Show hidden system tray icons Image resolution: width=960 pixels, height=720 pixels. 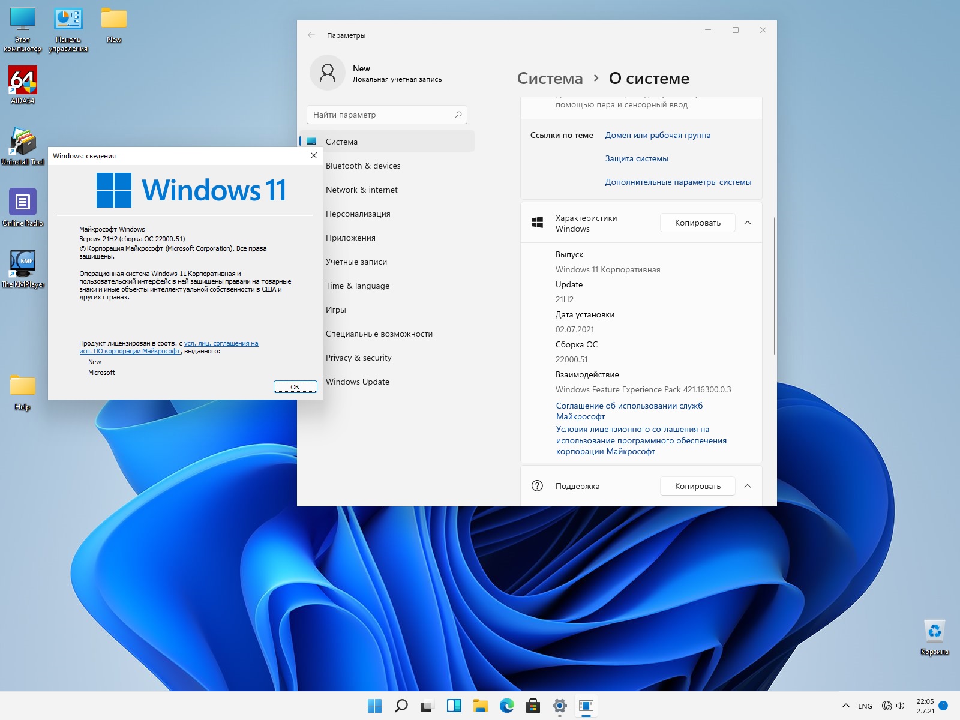pos(846,706)
